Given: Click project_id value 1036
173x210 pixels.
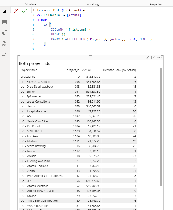Looking at the screenshot, I should 76,82.
